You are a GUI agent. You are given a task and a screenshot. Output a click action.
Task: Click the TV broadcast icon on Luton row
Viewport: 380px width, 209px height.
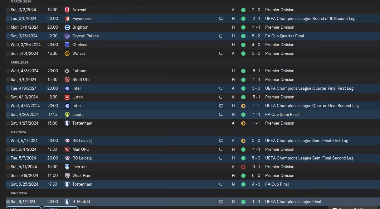pos(221,97)
